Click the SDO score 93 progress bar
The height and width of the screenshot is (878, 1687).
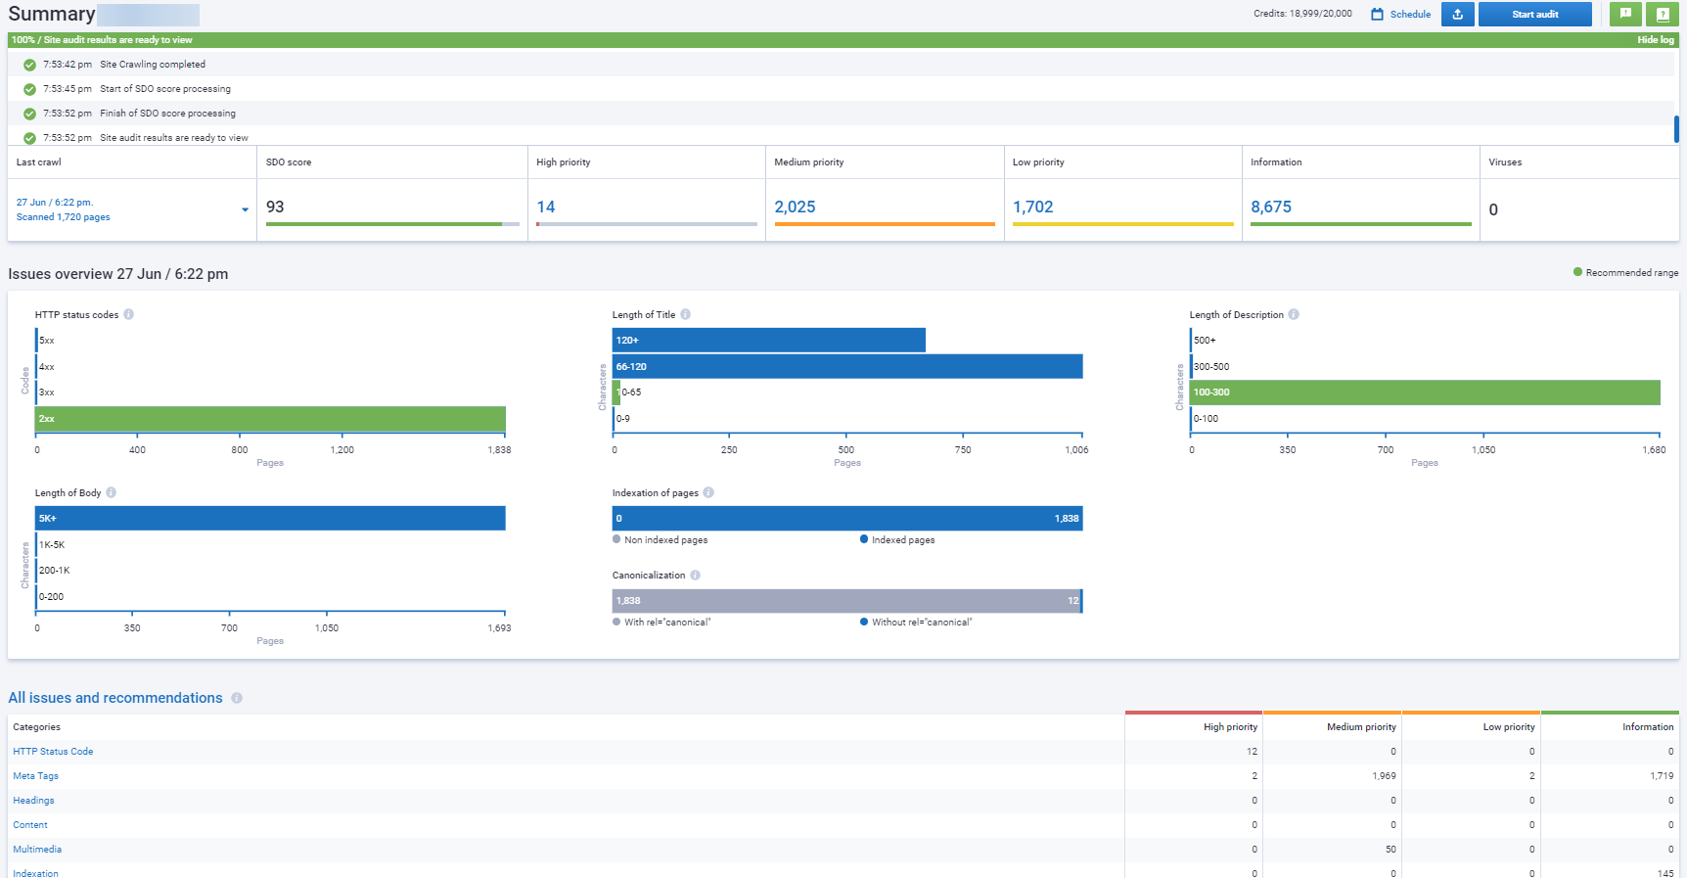point(392,224)
